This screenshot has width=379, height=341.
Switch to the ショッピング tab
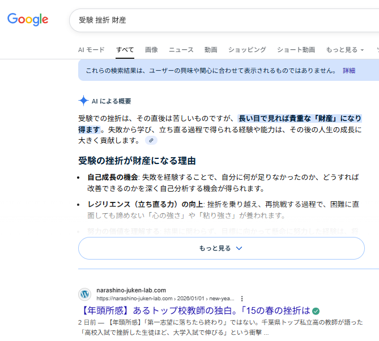(x=247, y=50)
